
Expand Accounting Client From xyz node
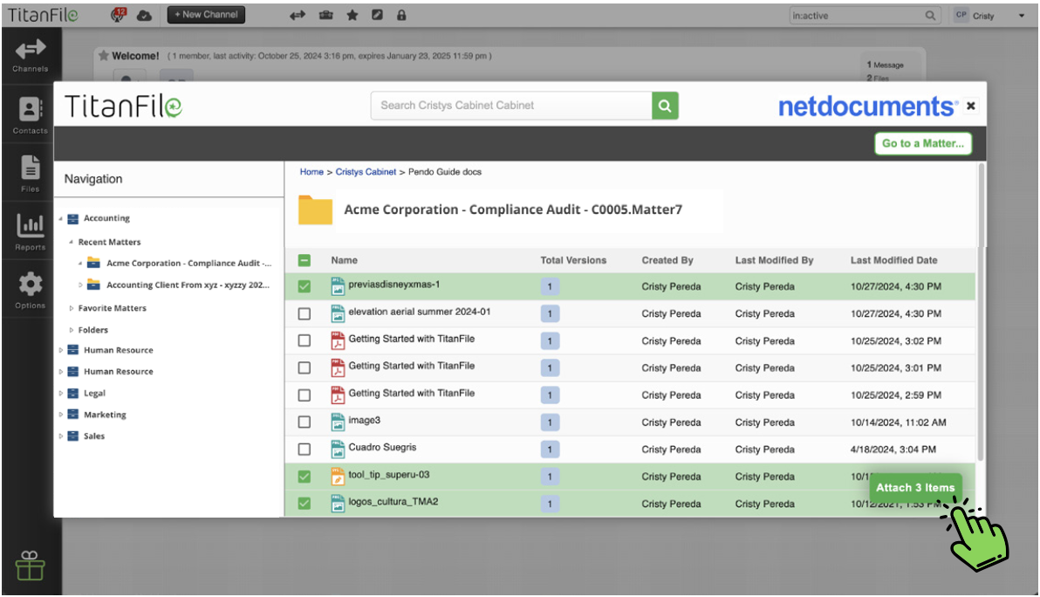80,285
